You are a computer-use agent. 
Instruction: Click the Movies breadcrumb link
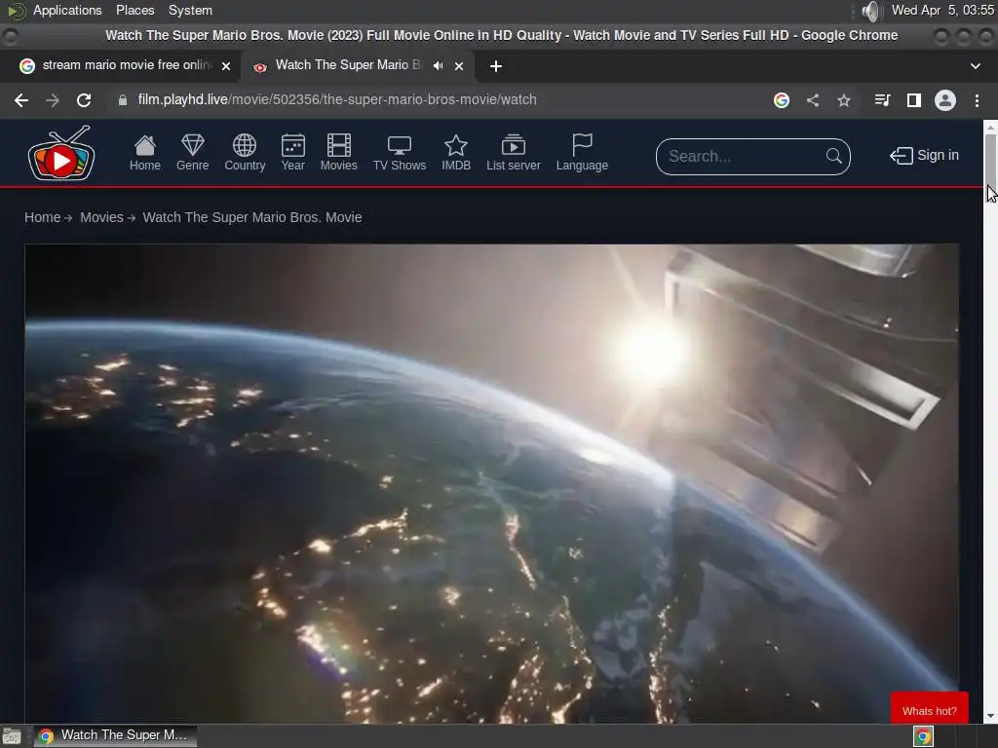point(101,217)
